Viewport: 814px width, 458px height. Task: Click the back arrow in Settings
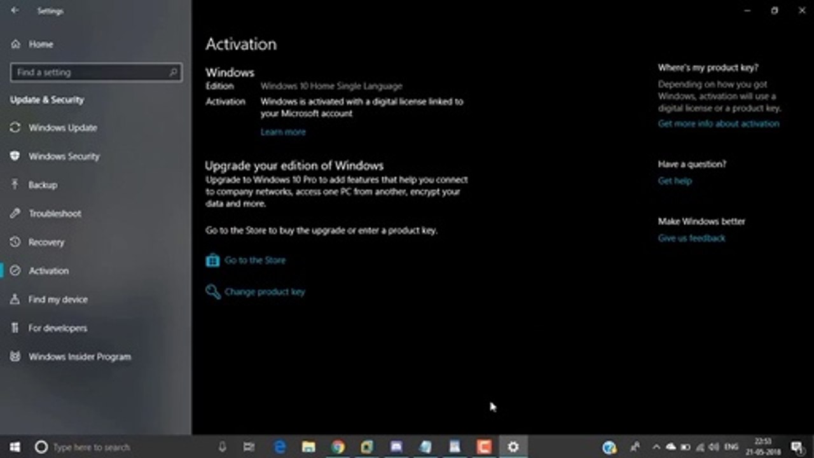coord(15,11)
